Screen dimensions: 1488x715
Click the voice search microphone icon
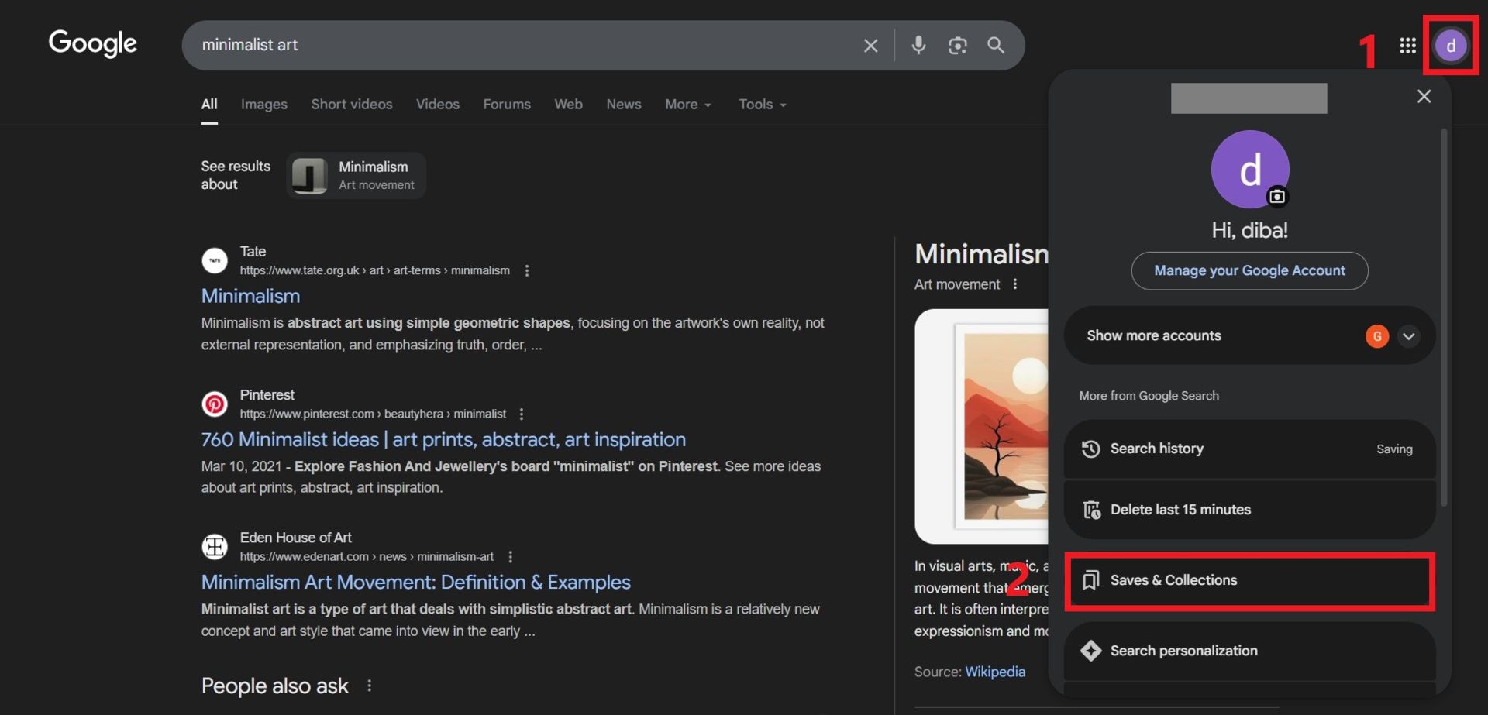(x=918, y=46)
